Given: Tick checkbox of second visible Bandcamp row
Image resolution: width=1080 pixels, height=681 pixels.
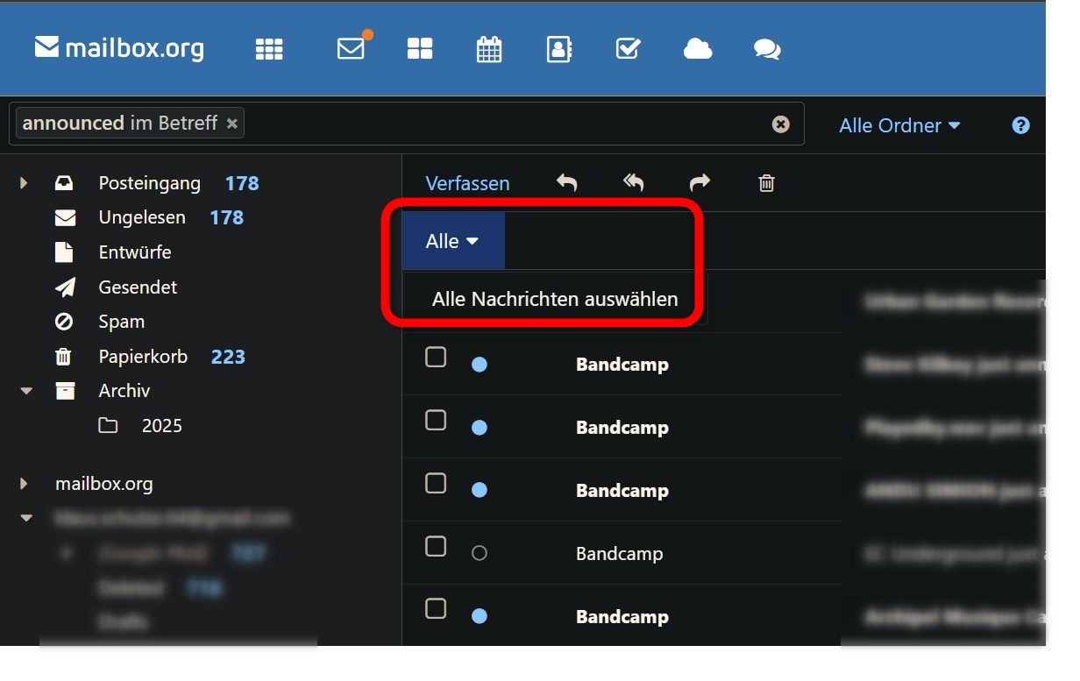Looking at the screenshot, I should pyautogui.click(x=436, y=420).
